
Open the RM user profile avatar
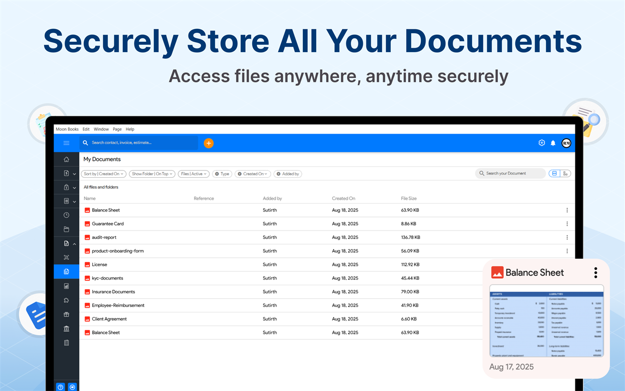coord(566,143)
